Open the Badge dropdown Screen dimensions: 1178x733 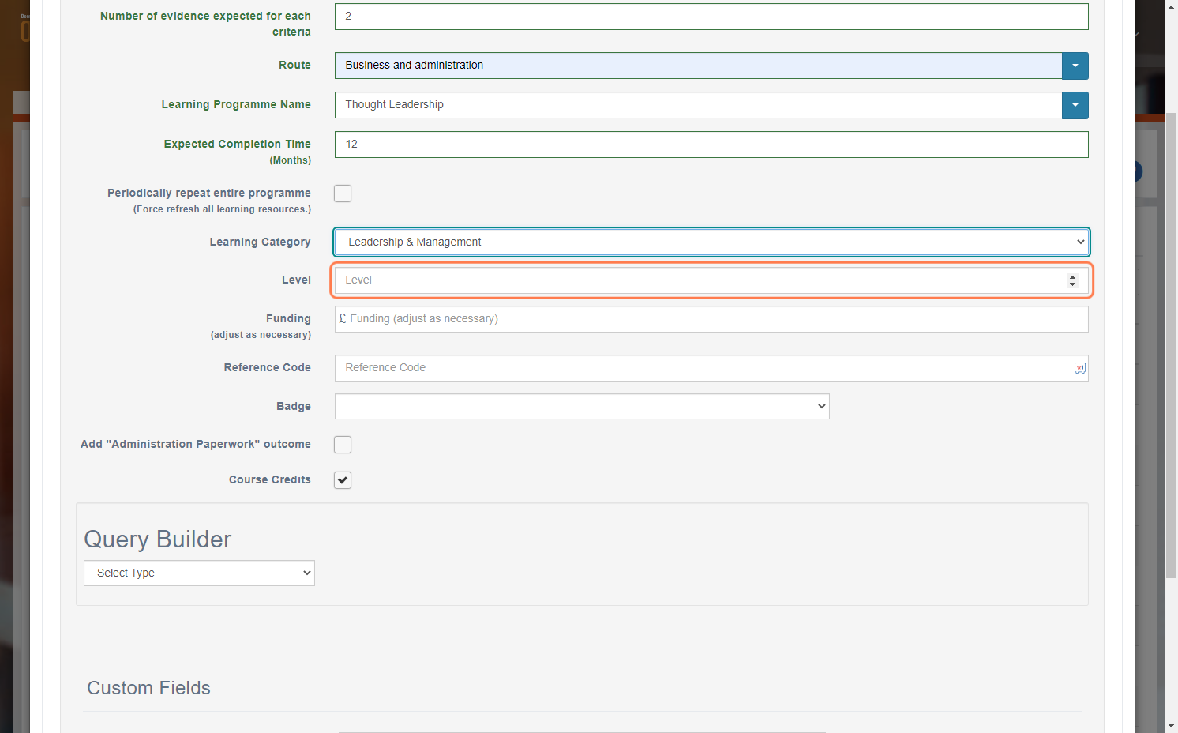pos(582,406)
